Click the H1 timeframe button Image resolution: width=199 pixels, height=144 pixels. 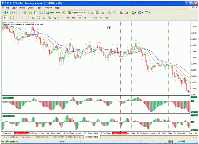tap(85, 18)
